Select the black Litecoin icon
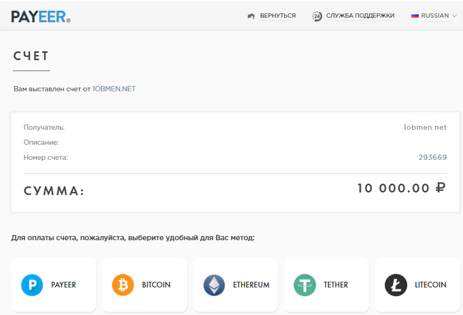 click(396, 285)
